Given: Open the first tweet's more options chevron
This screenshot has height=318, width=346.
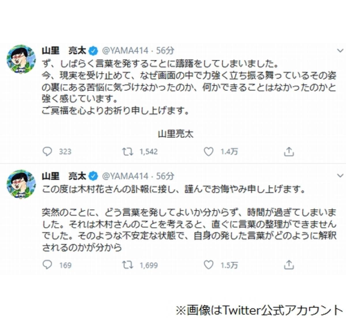Looking at the screenshot, I should click(340, 51).
